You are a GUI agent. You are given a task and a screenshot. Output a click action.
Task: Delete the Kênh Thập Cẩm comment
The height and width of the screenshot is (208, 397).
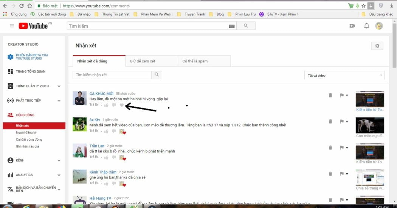pos(330,174)
